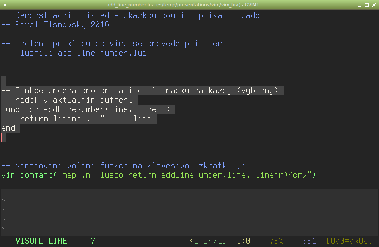Click the 'vim.command' map line
The height and width of the screenshot is (247, 379).
159,175
